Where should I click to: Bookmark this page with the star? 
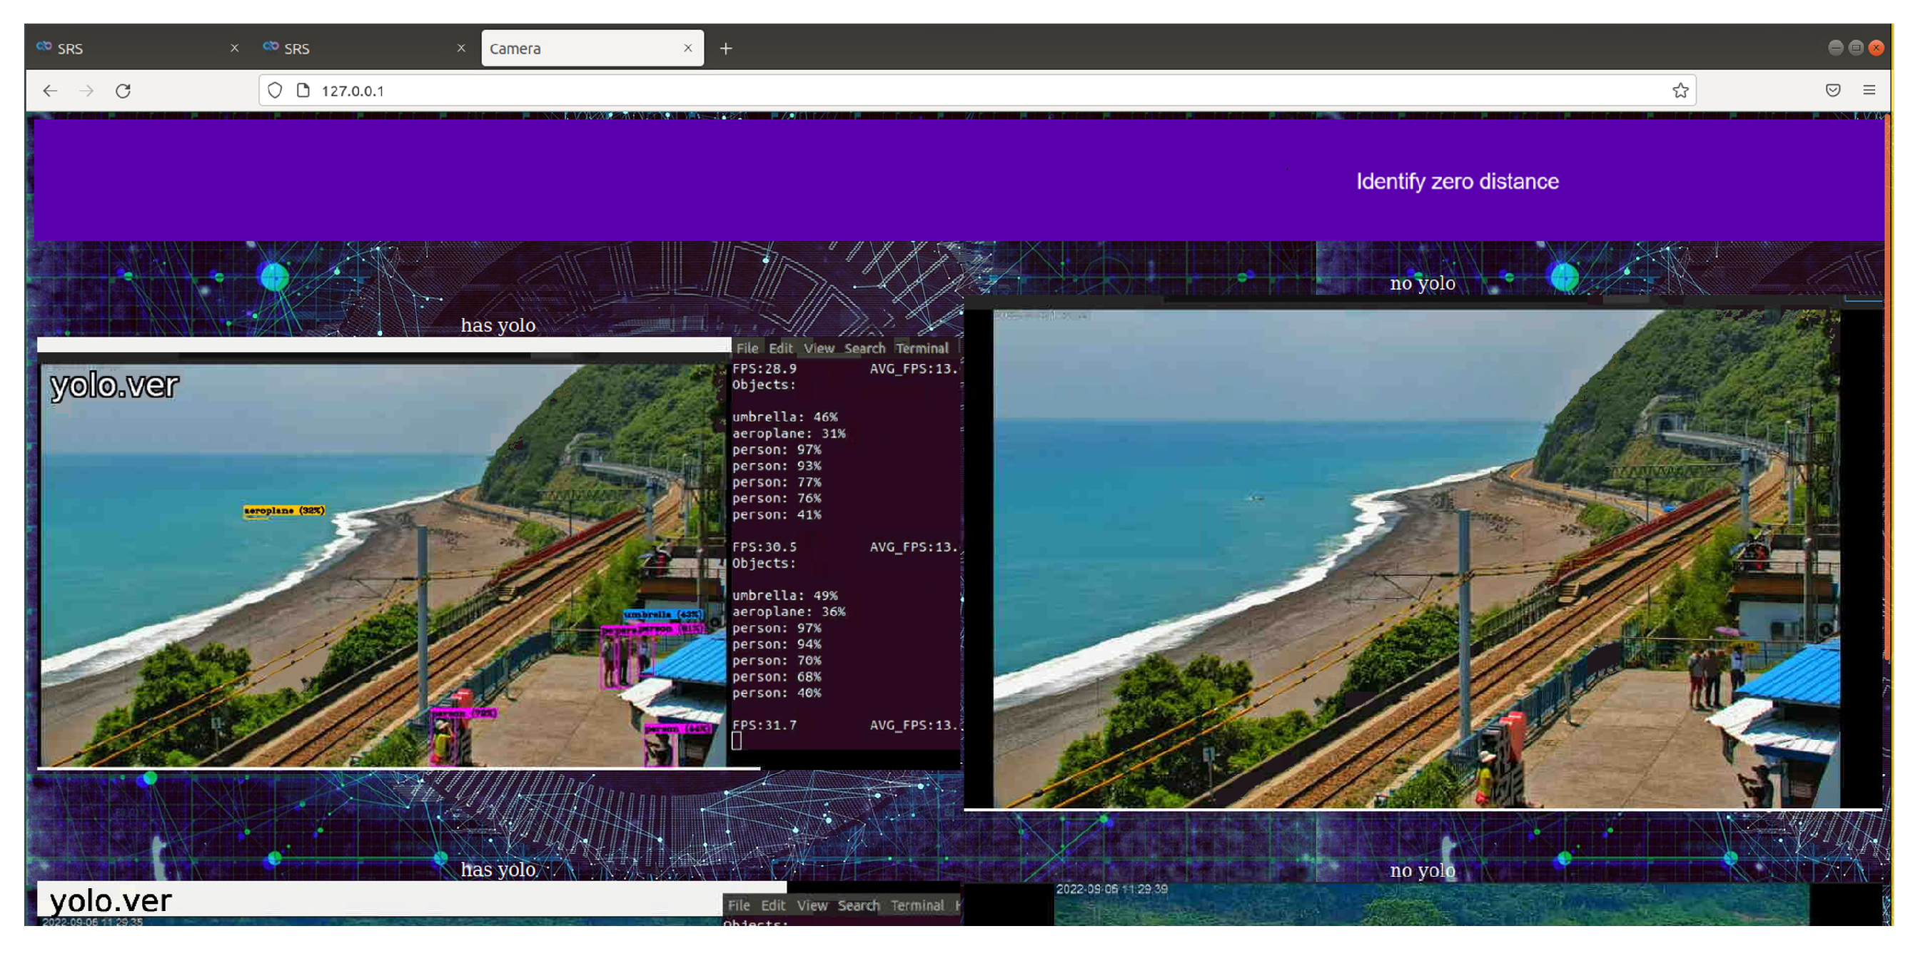[1680, 91]
